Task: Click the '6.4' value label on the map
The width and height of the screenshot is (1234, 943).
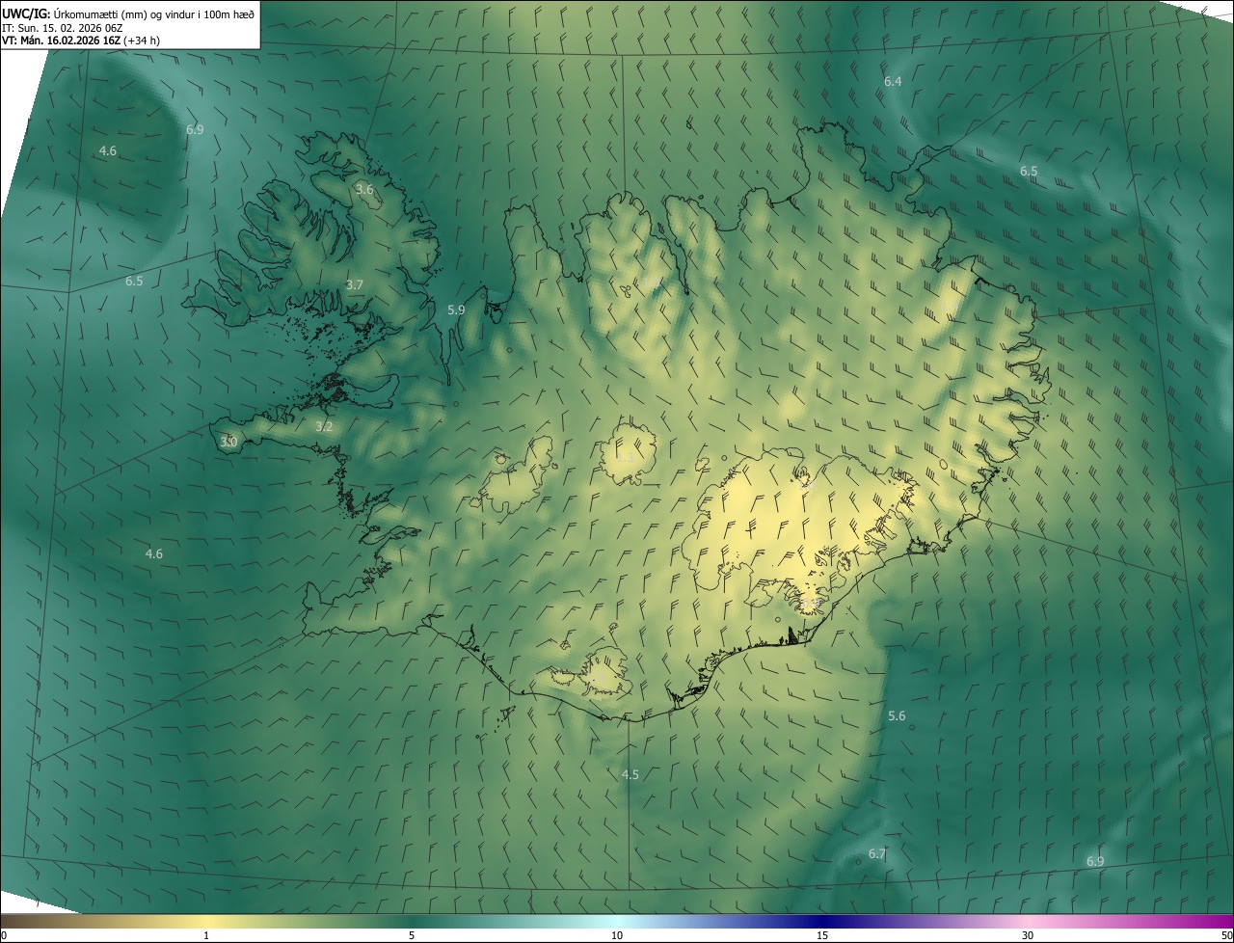Action: coord(893,81)
